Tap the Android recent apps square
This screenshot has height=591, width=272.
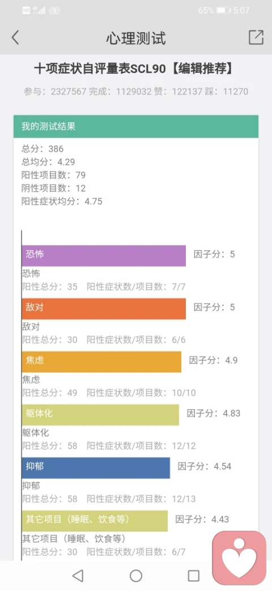click(193, 576)
